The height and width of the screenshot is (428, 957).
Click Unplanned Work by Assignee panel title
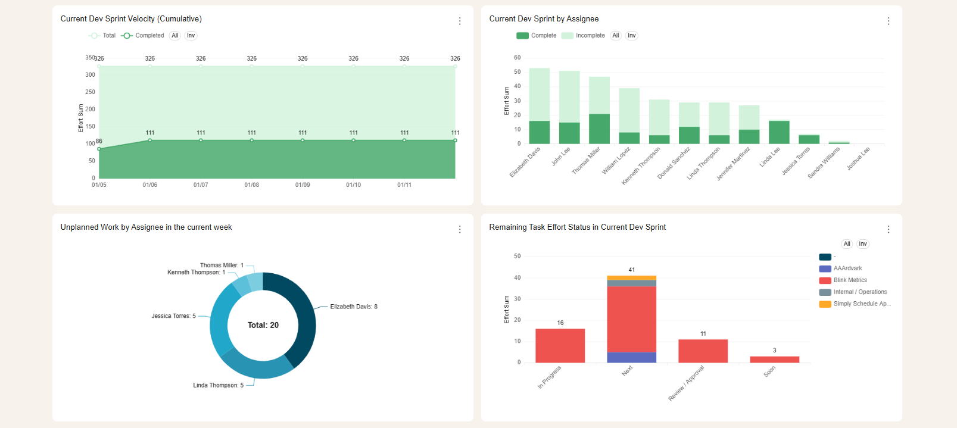tap(146, 227)
